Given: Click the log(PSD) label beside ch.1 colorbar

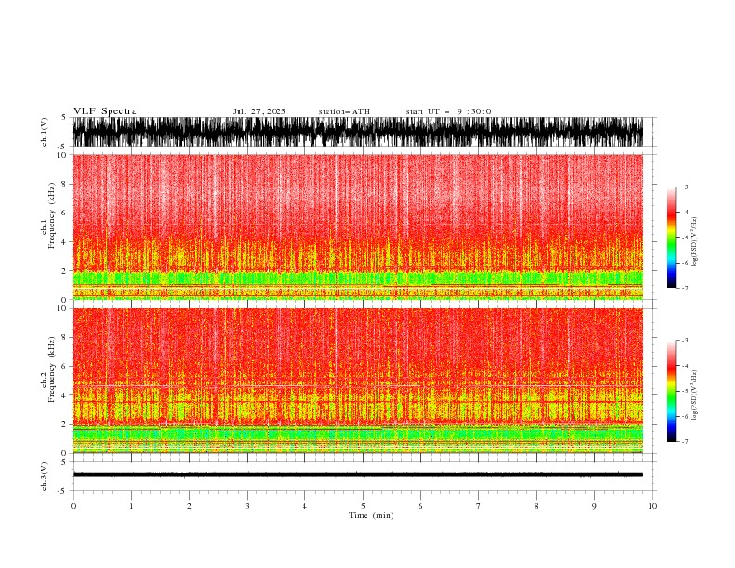Looking at the screenshot, I should click(694, 242).
